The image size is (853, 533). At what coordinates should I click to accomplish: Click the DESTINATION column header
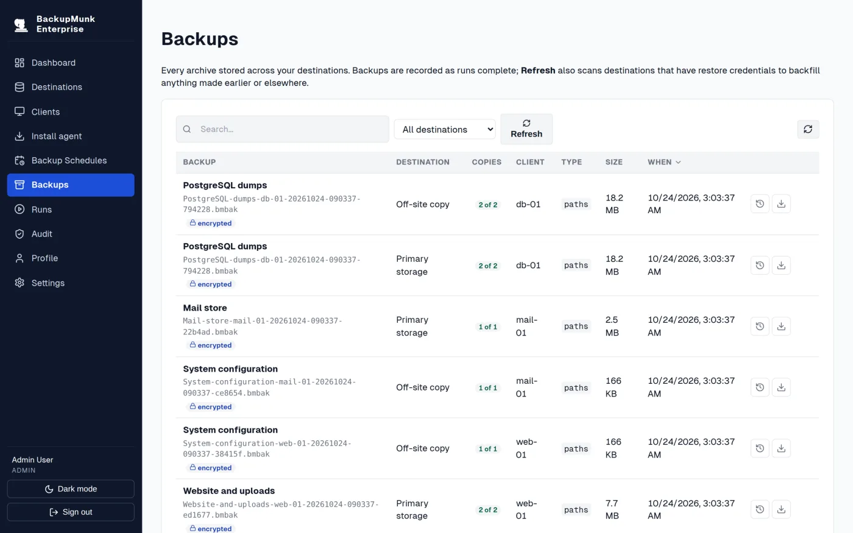click(423, 162)
